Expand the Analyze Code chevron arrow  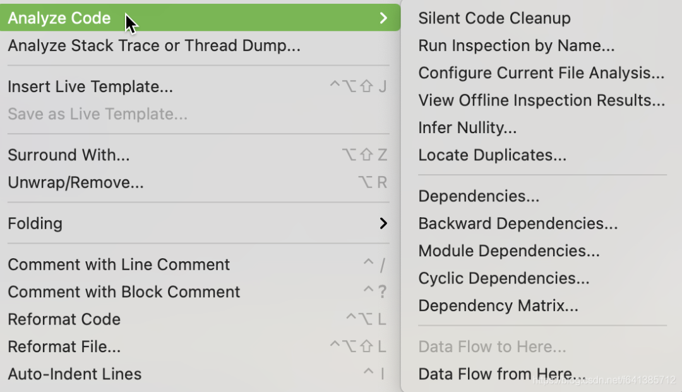(x=383, y=18)
